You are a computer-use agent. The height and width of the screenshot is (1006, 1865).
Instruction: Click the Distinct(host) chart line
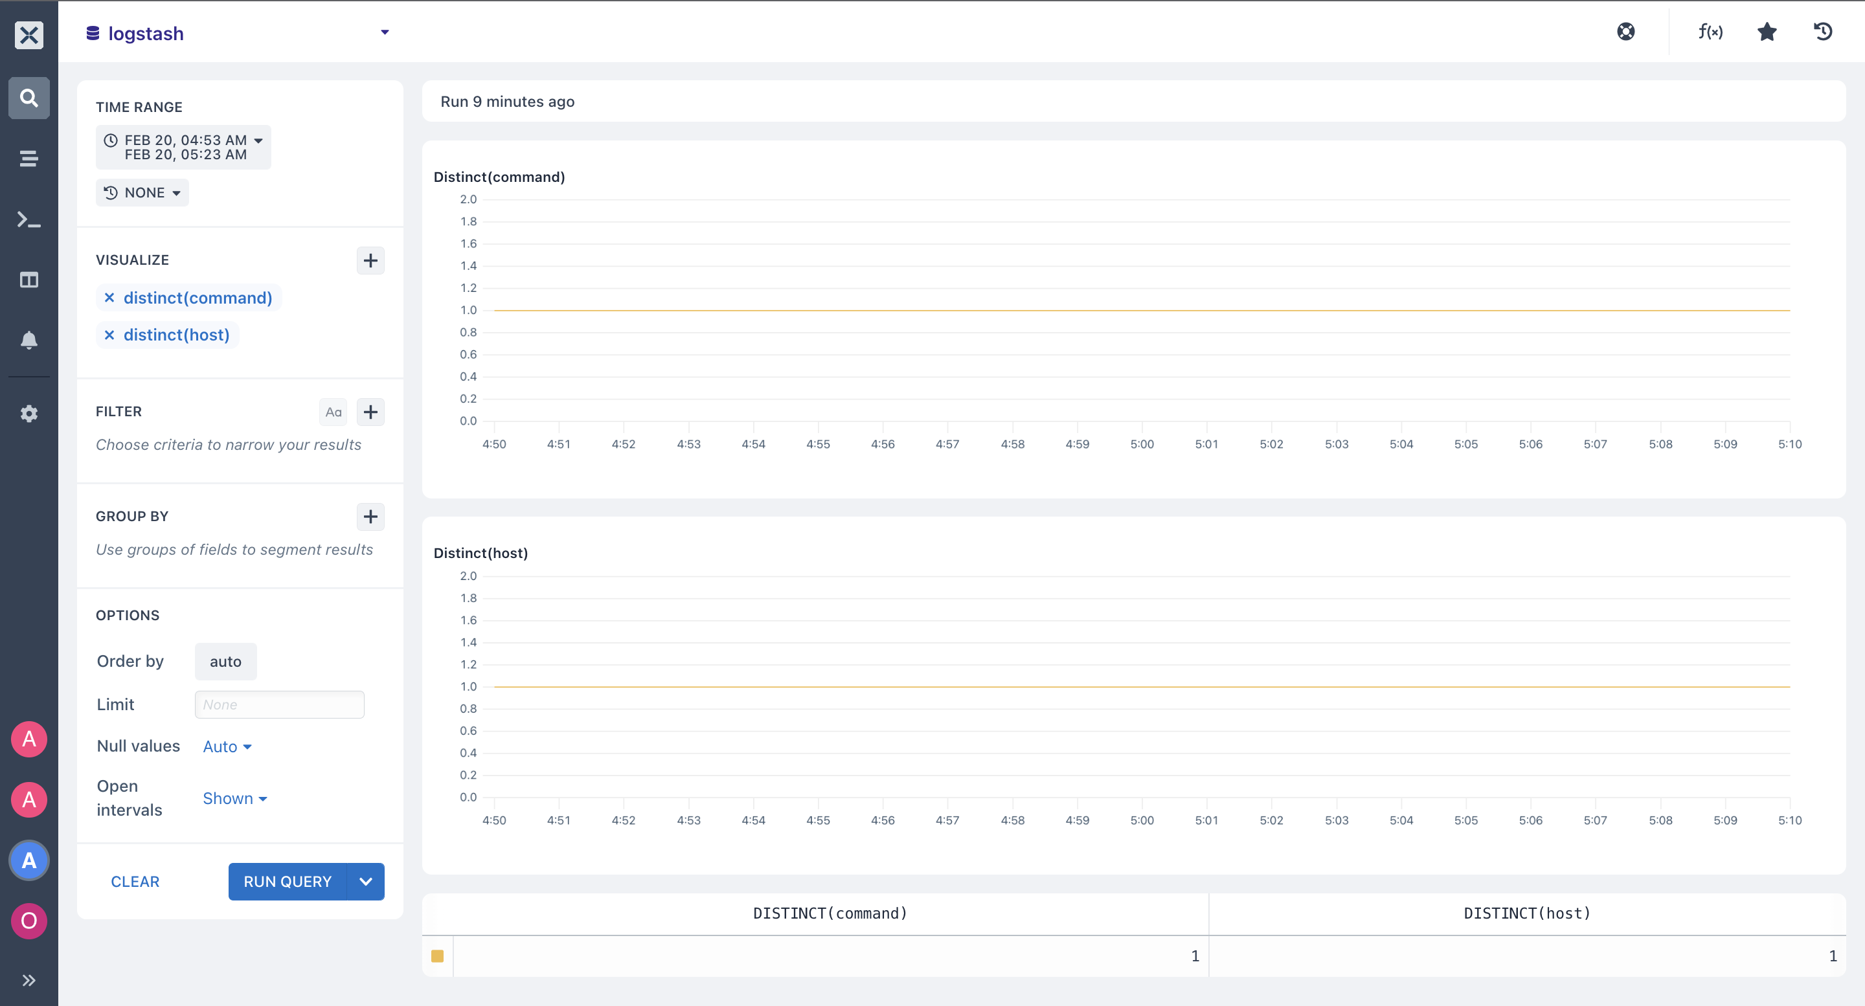point(1142,686)
